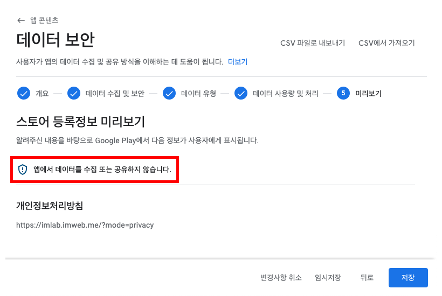Click the 개인정보처리방침 heading

50,206
